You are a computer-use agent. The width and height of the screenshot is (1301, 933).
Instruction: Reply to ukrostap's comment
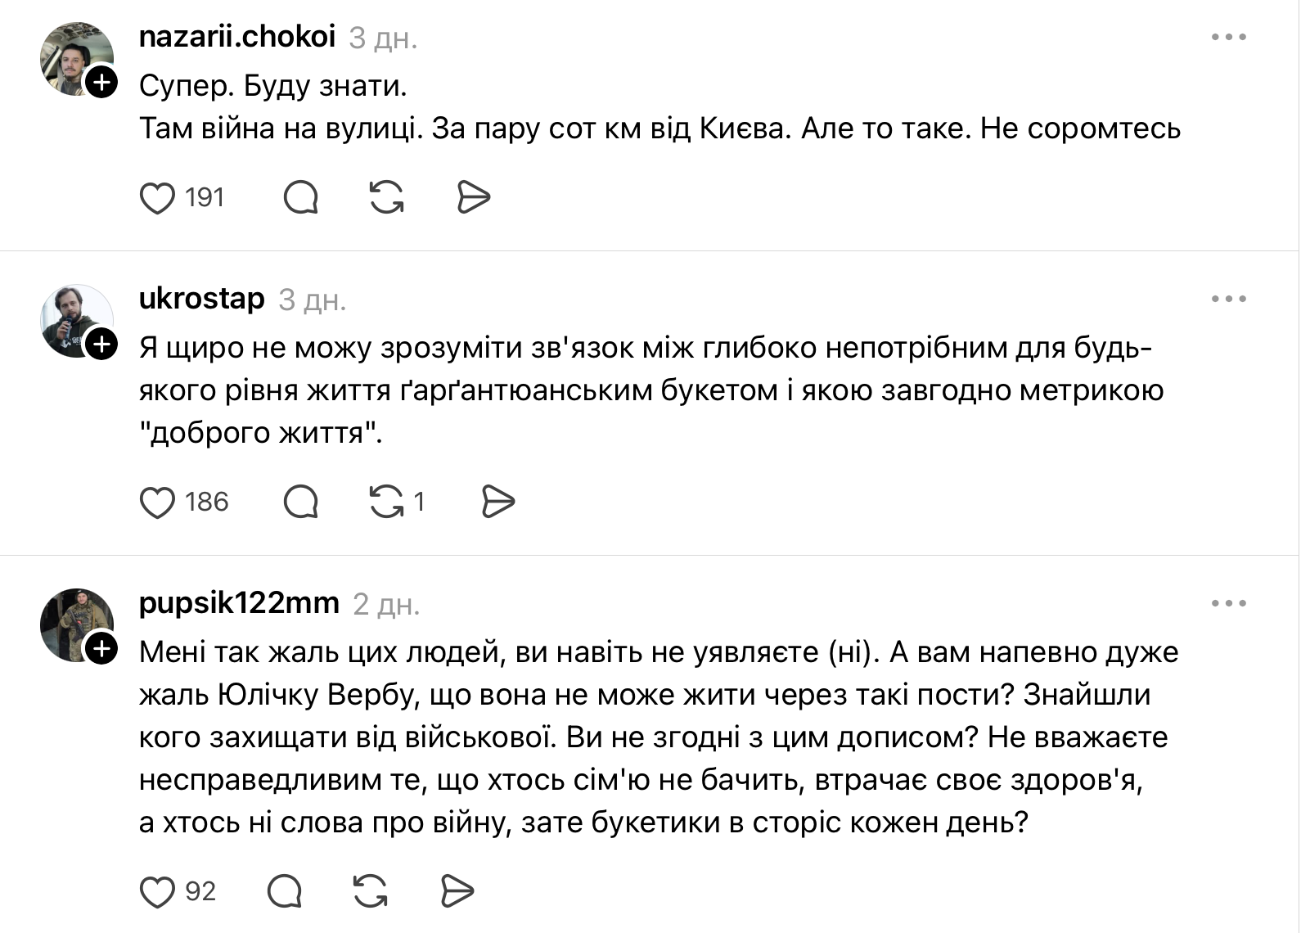click(x=301, y=503)
